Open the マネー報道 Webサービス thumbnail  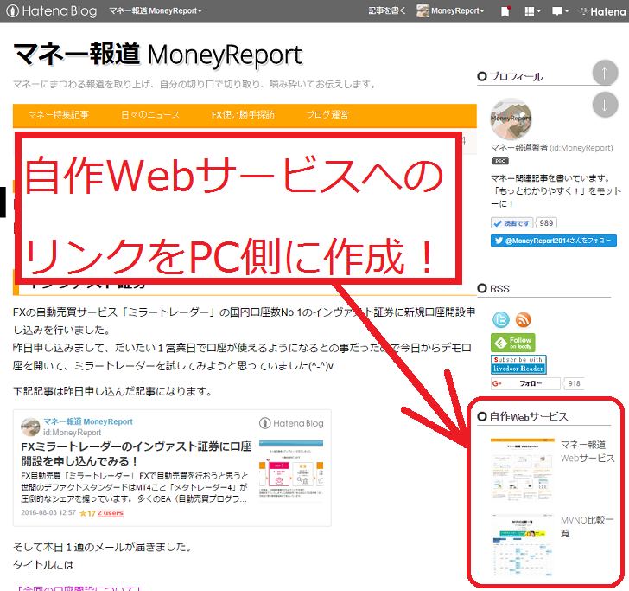pos(522,470)
